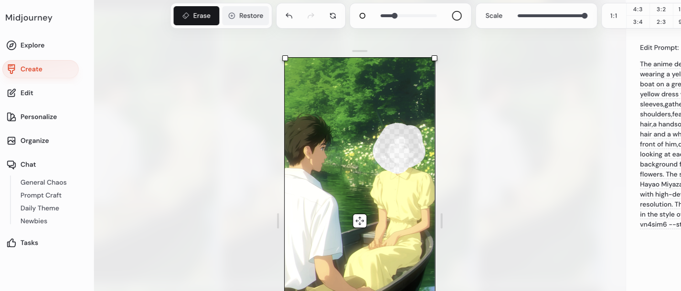Click the brush size slider
681x291 pixels.
[x=408, y=16]
